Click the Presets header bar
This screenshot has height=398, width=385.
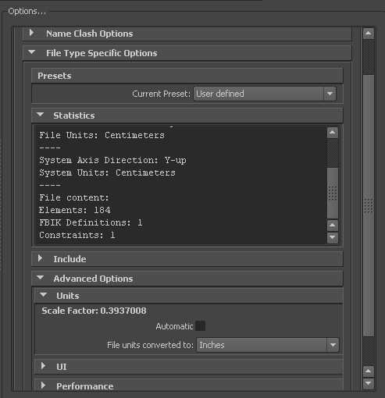click(187, 76)
